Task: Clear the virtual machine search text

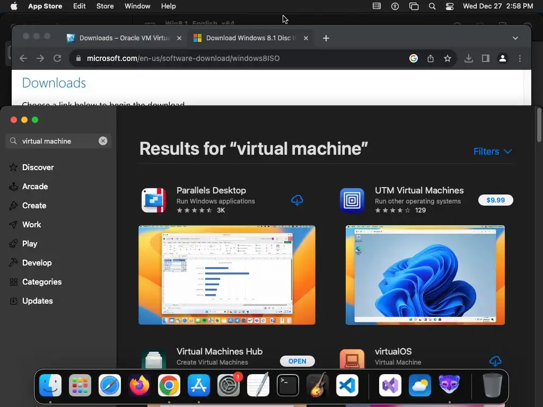Action: [103, 141]
